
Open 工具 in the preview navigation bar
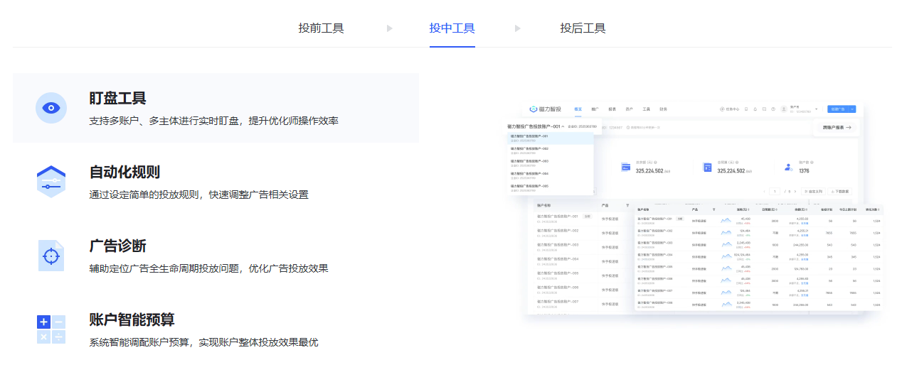[646, 109]
